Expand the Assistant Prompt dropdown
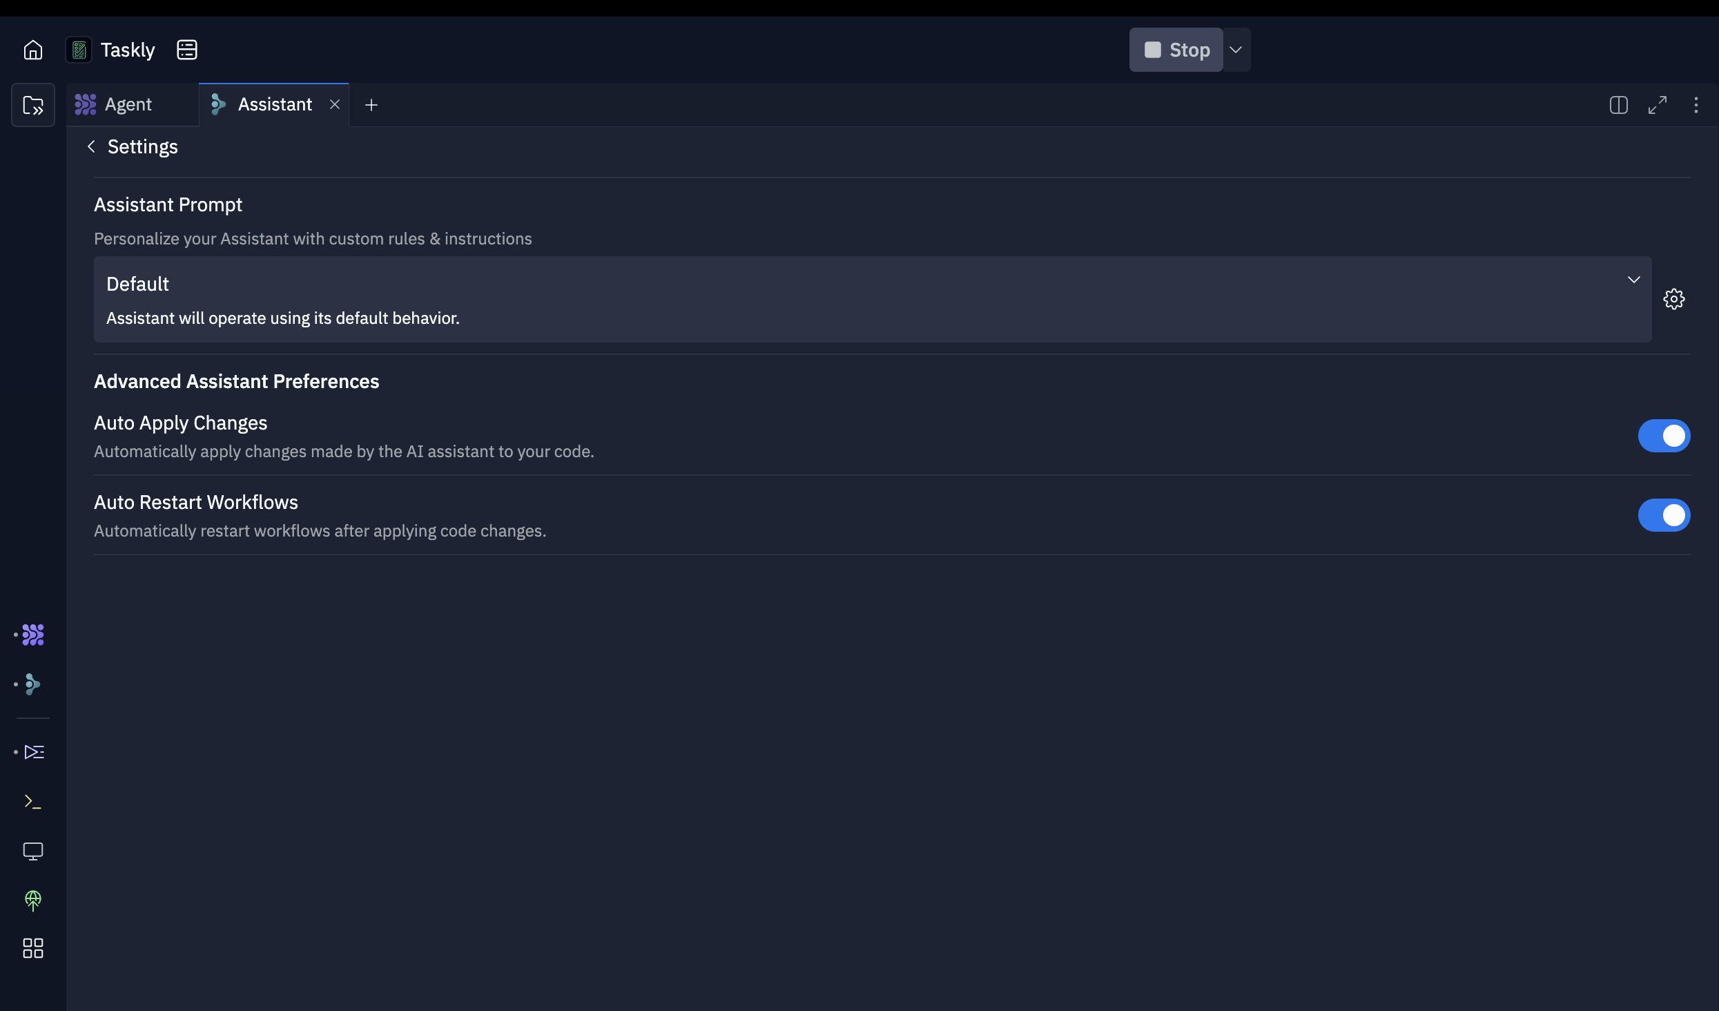 pos(1633,279)
